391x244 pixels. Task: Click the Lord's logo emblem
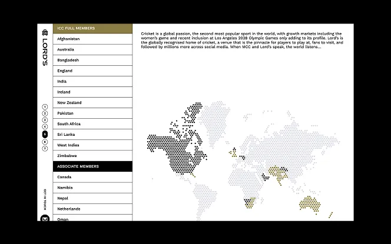click(x=45, y=32)
